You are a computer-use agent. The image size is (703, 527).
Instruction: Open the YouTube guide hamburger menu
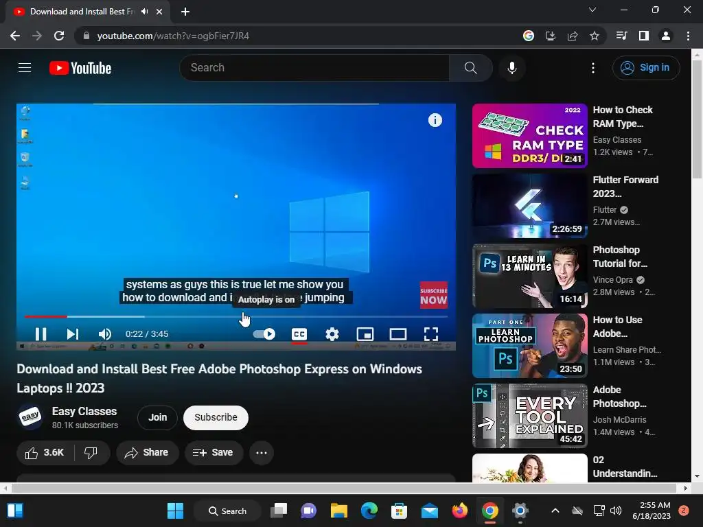pyautogui.click(x=25, y=68)
